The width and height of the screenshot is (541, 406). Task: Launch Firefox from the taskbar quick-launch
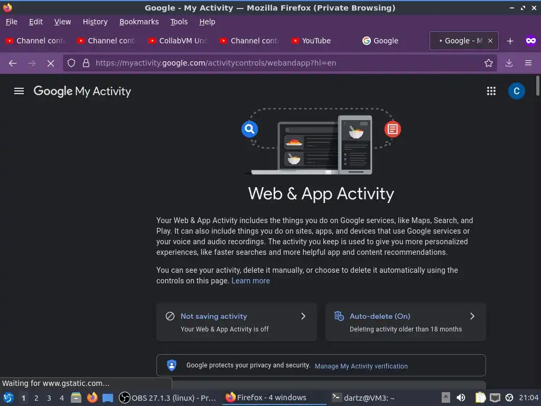(x=92, y=398)
